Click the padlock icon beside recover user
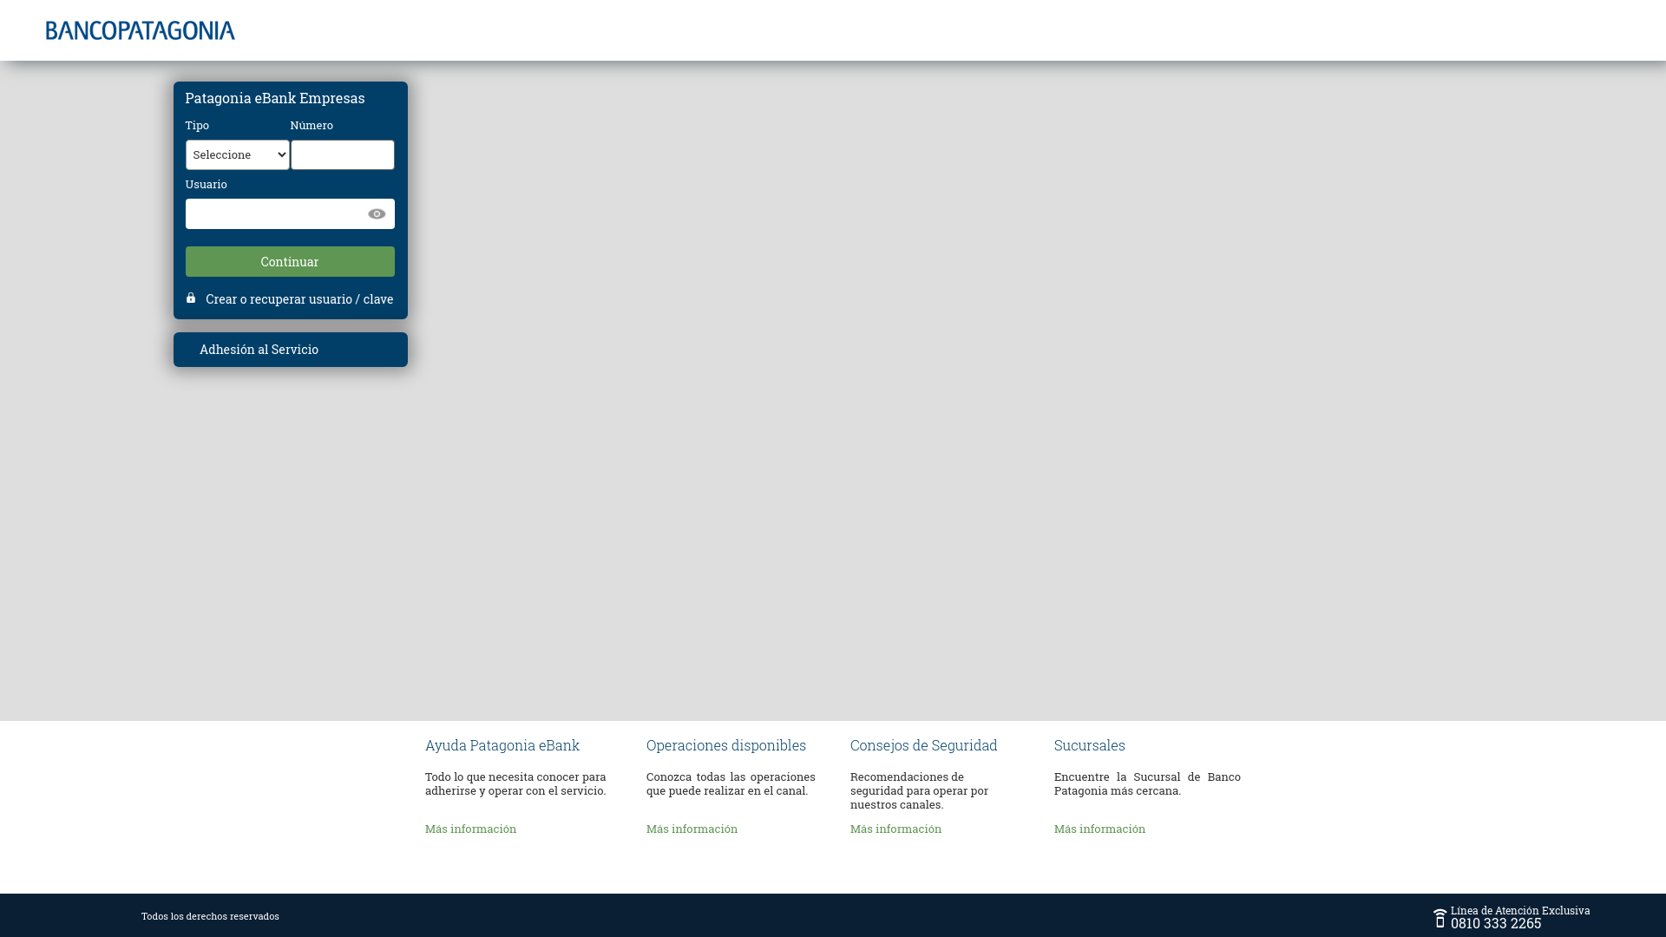 point(191,298)
